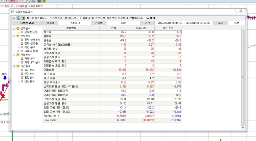Select the 총거래 횟수 row

[x=112, y=49]
